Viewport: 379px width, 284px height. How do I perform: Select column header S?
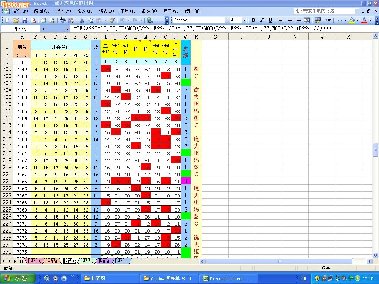pyautogui.click(x=215, y=37)
